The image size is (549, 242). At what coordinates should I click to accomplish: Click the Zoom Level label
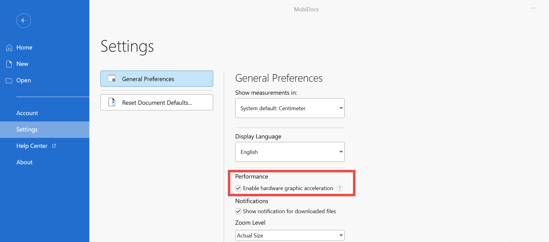pos(250,223)
